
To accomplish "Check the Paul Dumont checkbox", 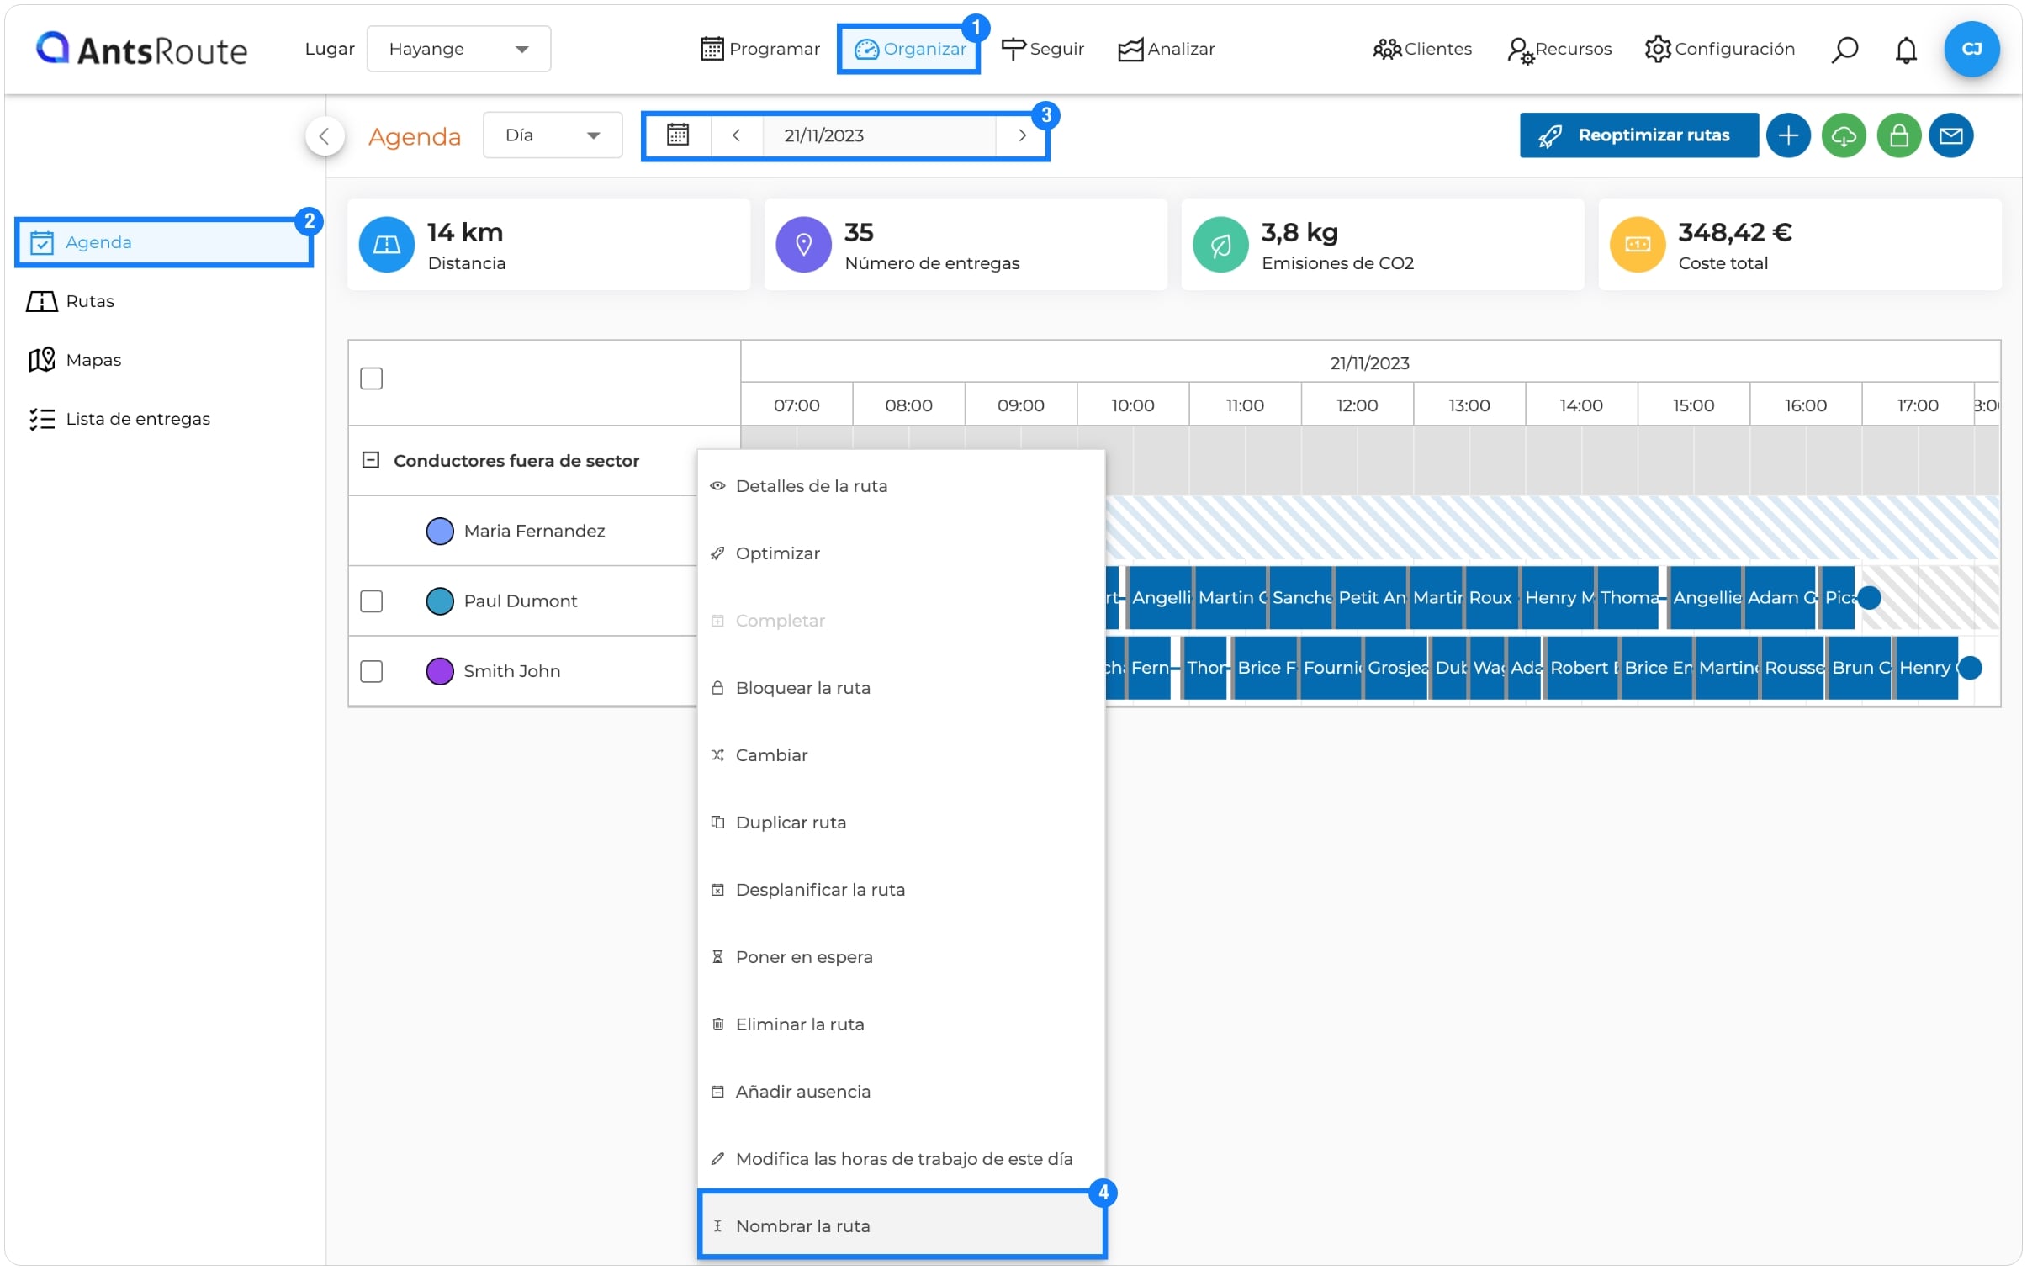I will pyautogui.click(x=371, y=601).
